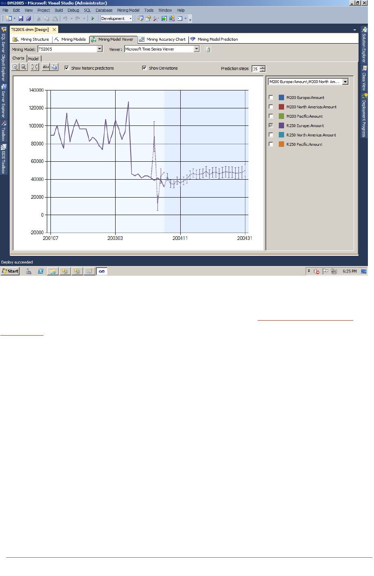Check R250 North America:Amount series box

click(x=271, y=135)
